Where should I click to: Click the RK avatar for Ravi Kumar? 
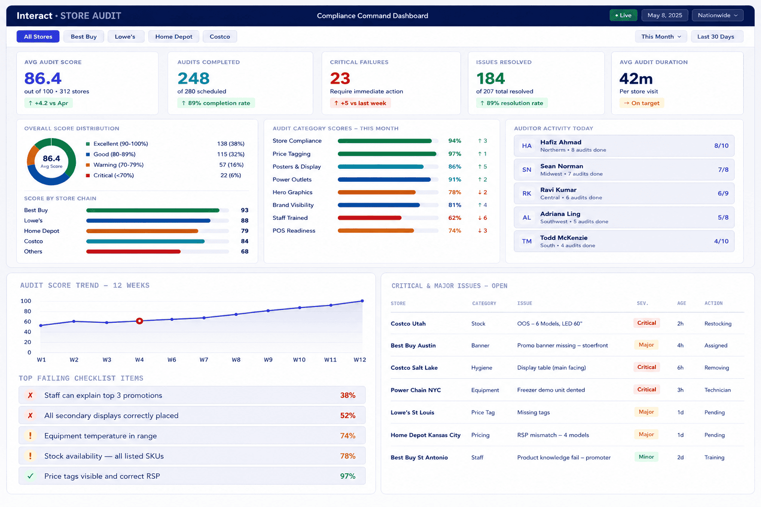[527, 194]
